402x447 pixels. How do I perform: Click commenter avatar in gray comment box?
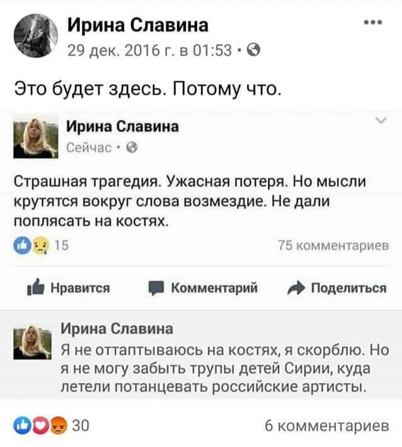33,341
